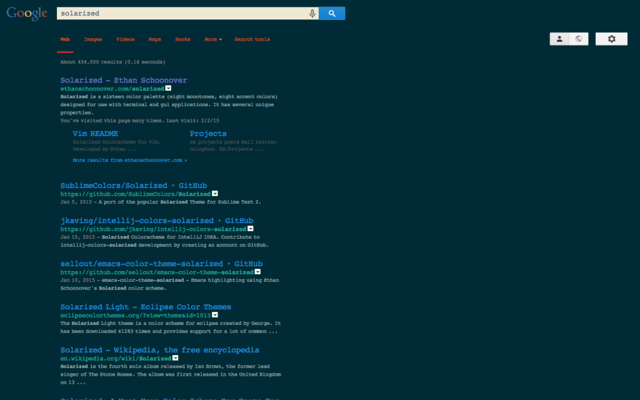Click the ethanschoonover.com/solarized green URL
Viewport: 640px width, 400px height.
[112, 89]
